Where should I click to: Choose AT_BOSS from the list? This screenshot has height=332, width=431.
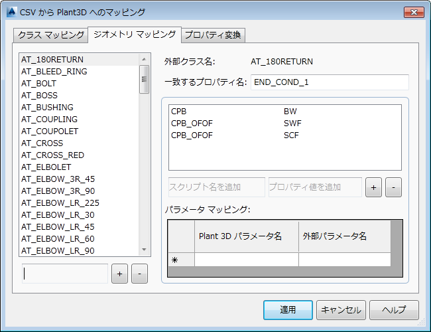point(79,96)
